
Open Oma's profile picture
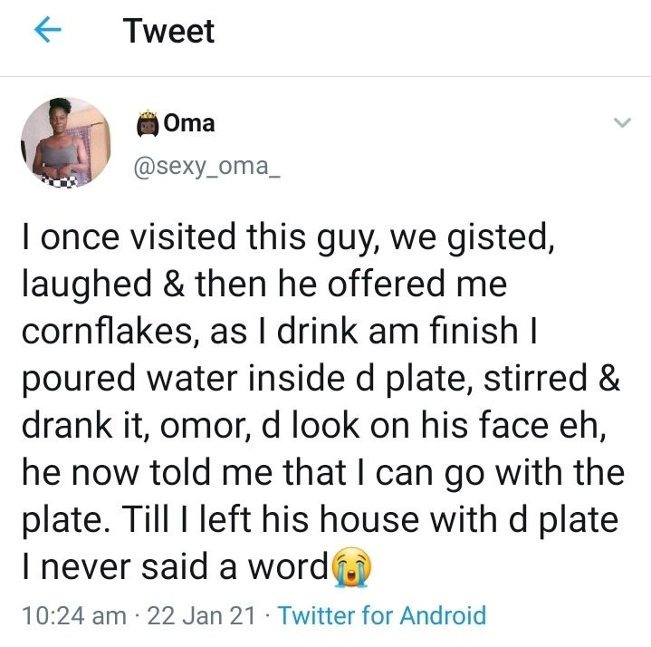click(65, 142)
